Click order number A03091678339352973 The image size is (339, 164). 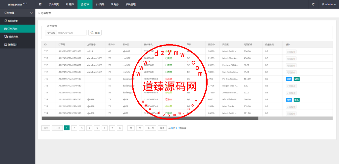(x=70, y=51)
